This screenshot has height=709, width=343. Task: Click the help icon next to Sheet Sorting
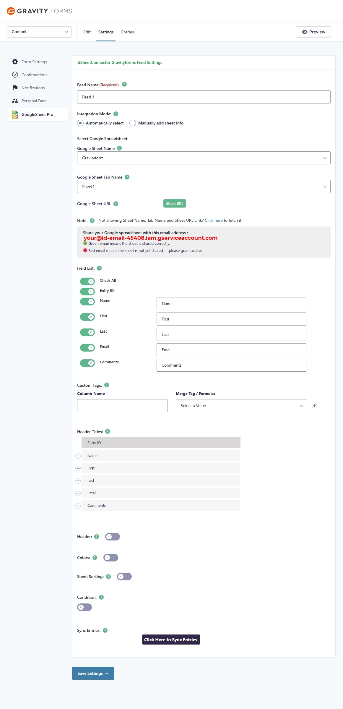[108, 577]
